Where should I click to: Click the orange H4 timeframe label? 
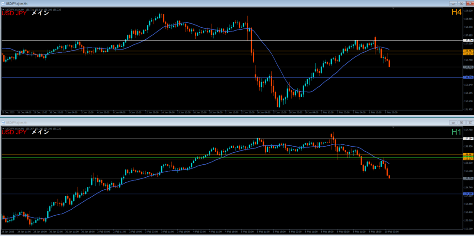[x=456, y=12]
